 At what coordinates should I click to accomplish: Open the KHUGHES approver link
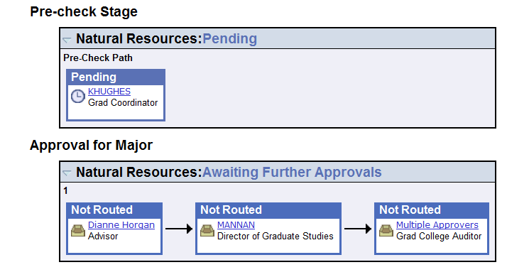pyautogui.click(x=109, y=92)
